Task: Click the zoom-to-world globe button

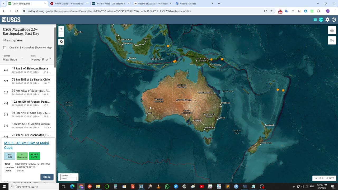Action: 61,42
